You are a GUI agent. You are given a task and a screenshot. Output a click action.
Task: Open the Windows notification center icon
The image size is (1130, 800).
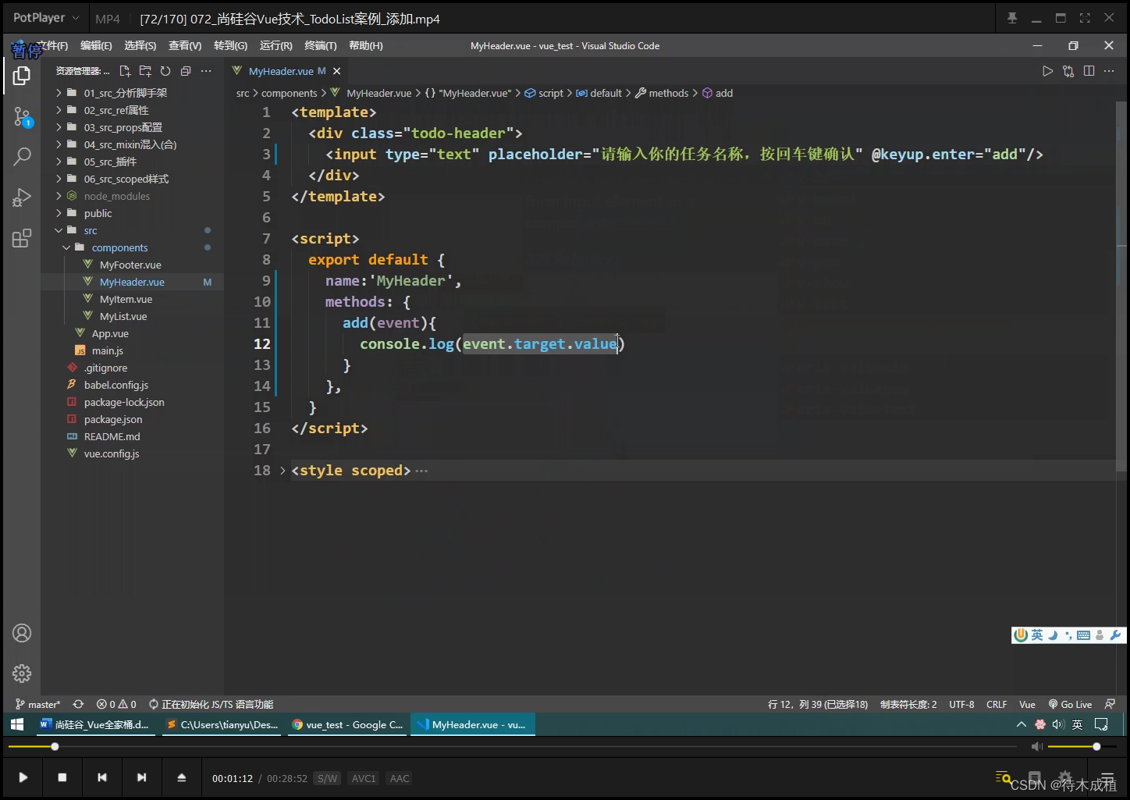point(1101,724)
